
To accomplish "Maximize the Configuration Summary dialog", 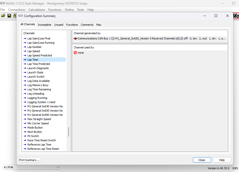I will (216, 16).
